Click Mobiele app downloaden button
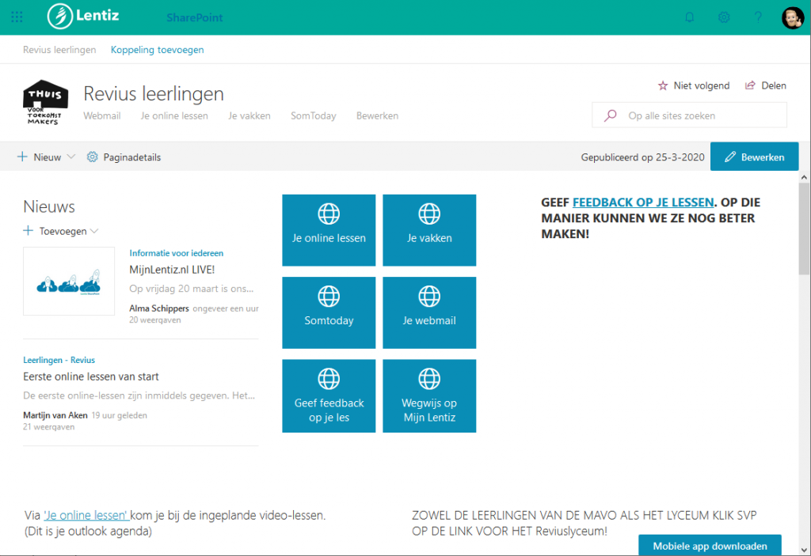The height and width of the screenshot is (556, 811). 710,546
